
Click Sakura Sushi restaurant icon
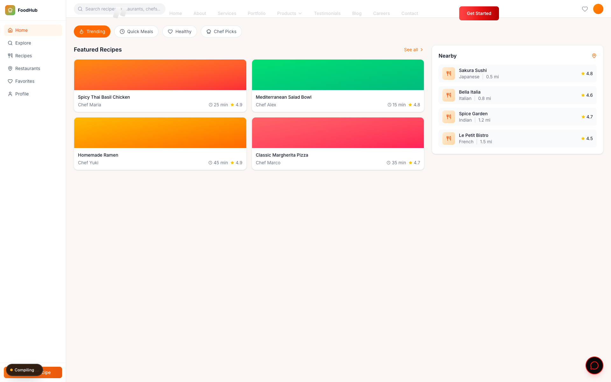[x=448, y=74]
